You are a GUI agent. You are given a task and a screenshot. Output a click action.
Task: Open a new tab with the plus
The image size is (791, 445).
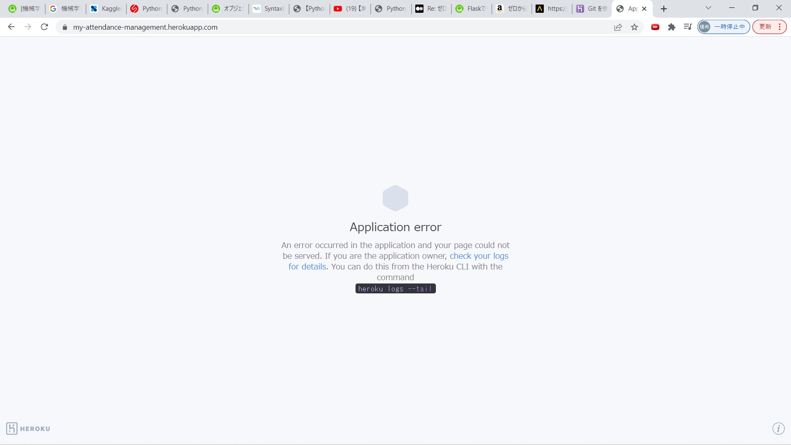[664, 8]
